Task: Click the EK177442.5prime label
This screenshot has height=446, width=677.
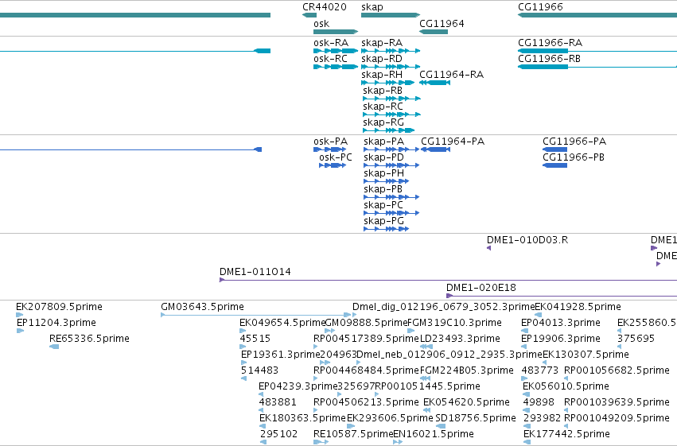Action: click(566, 434)
